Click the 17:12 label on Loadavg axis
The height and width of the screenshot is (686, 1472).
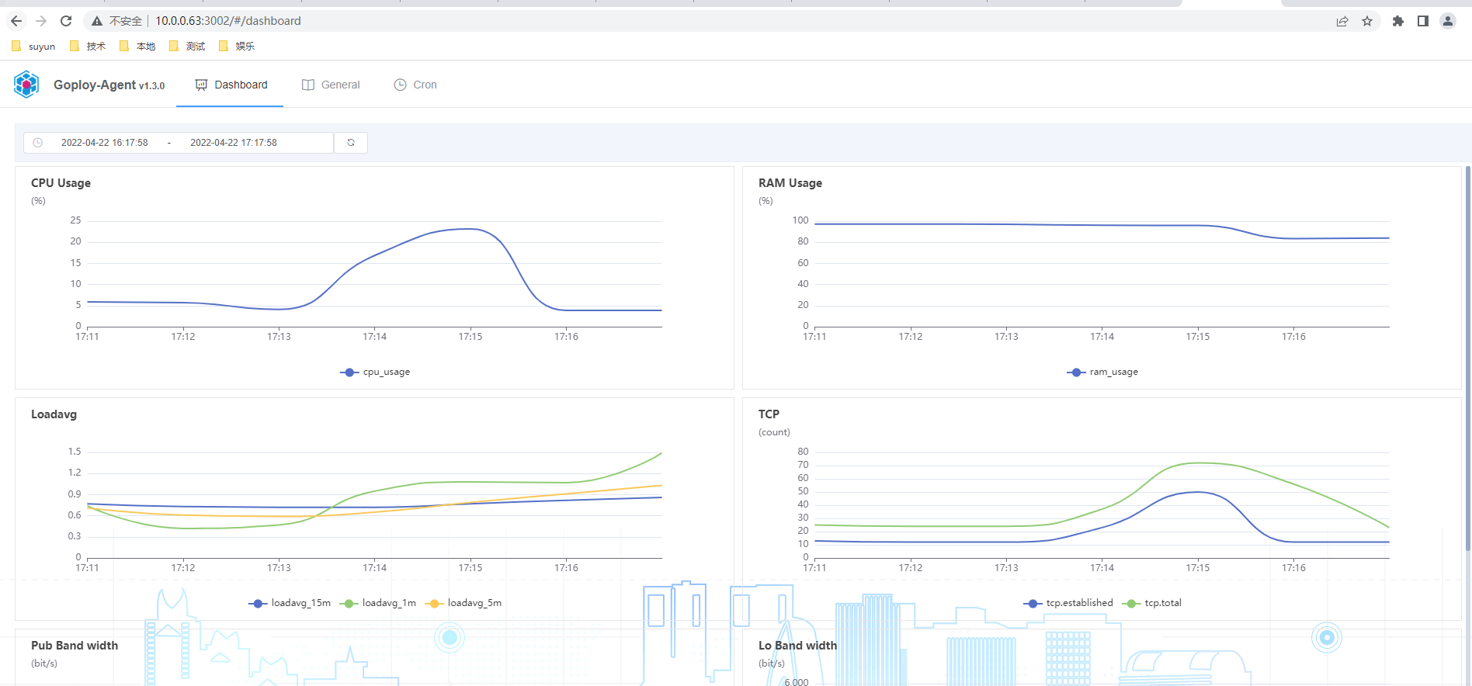pos(183,568)
